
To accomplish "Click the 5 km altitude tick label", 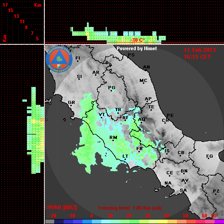I will coord(37,39).
